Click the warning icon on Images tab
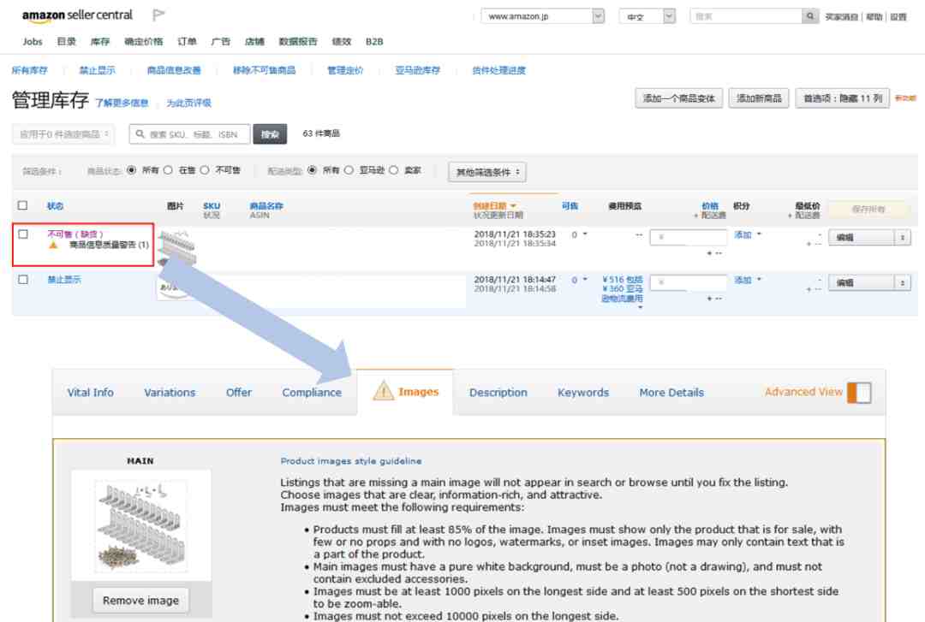Image resolution: width=925 pixels, height=622 pixels. (383, 392)
